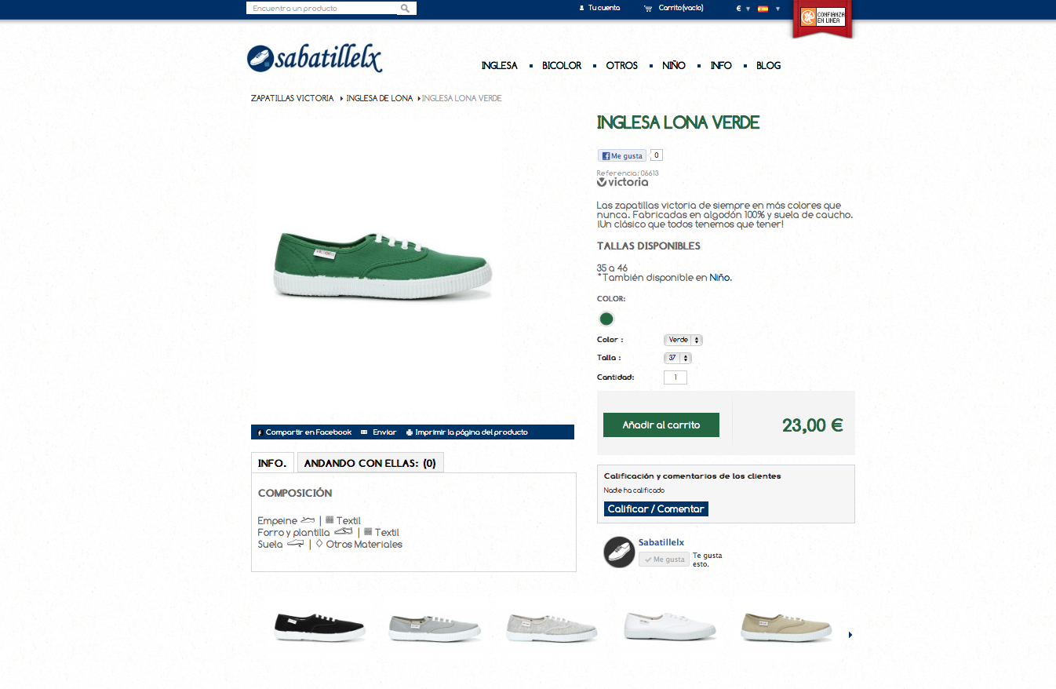Open the Talla size dropdown
This screenshot has height=689, width=1056.
pyautogui.click(x=678, y=358)
